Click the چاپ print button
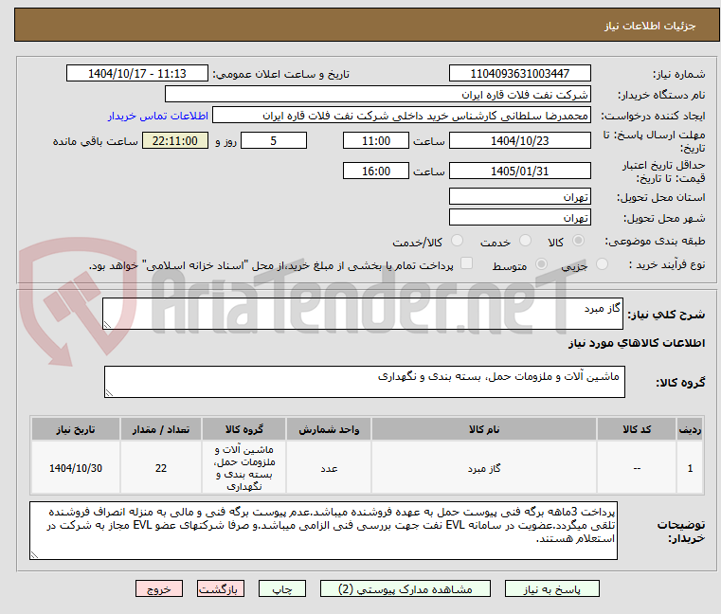 click(282, 588)
